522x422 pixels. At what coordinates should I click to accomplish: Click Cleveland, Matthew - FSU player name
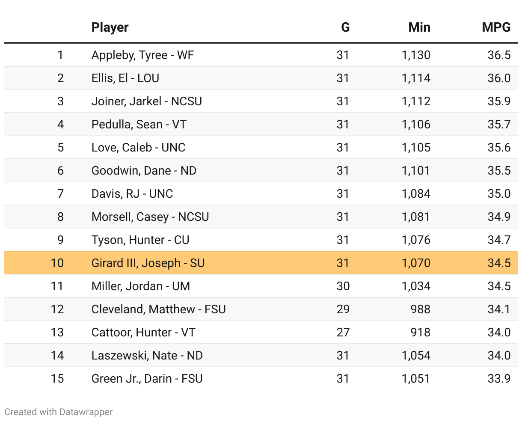[158, 309]
